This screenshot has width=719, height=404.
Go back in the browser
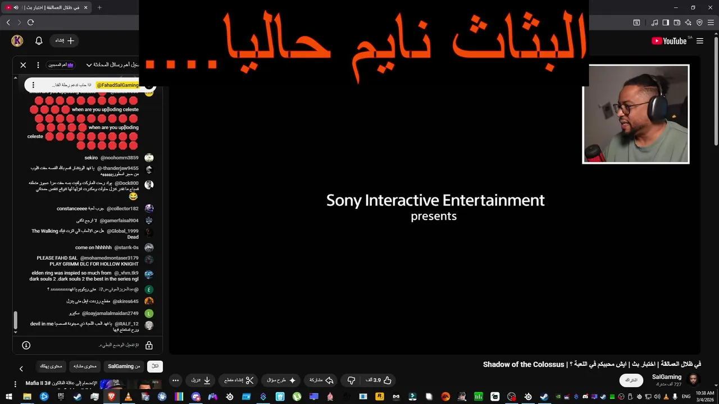click(8, 22)
